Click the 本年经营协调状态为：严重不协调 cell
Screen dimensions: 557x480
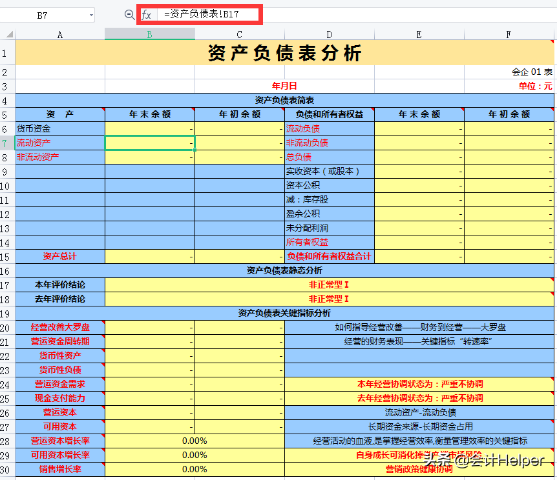(x=420, y=384)
